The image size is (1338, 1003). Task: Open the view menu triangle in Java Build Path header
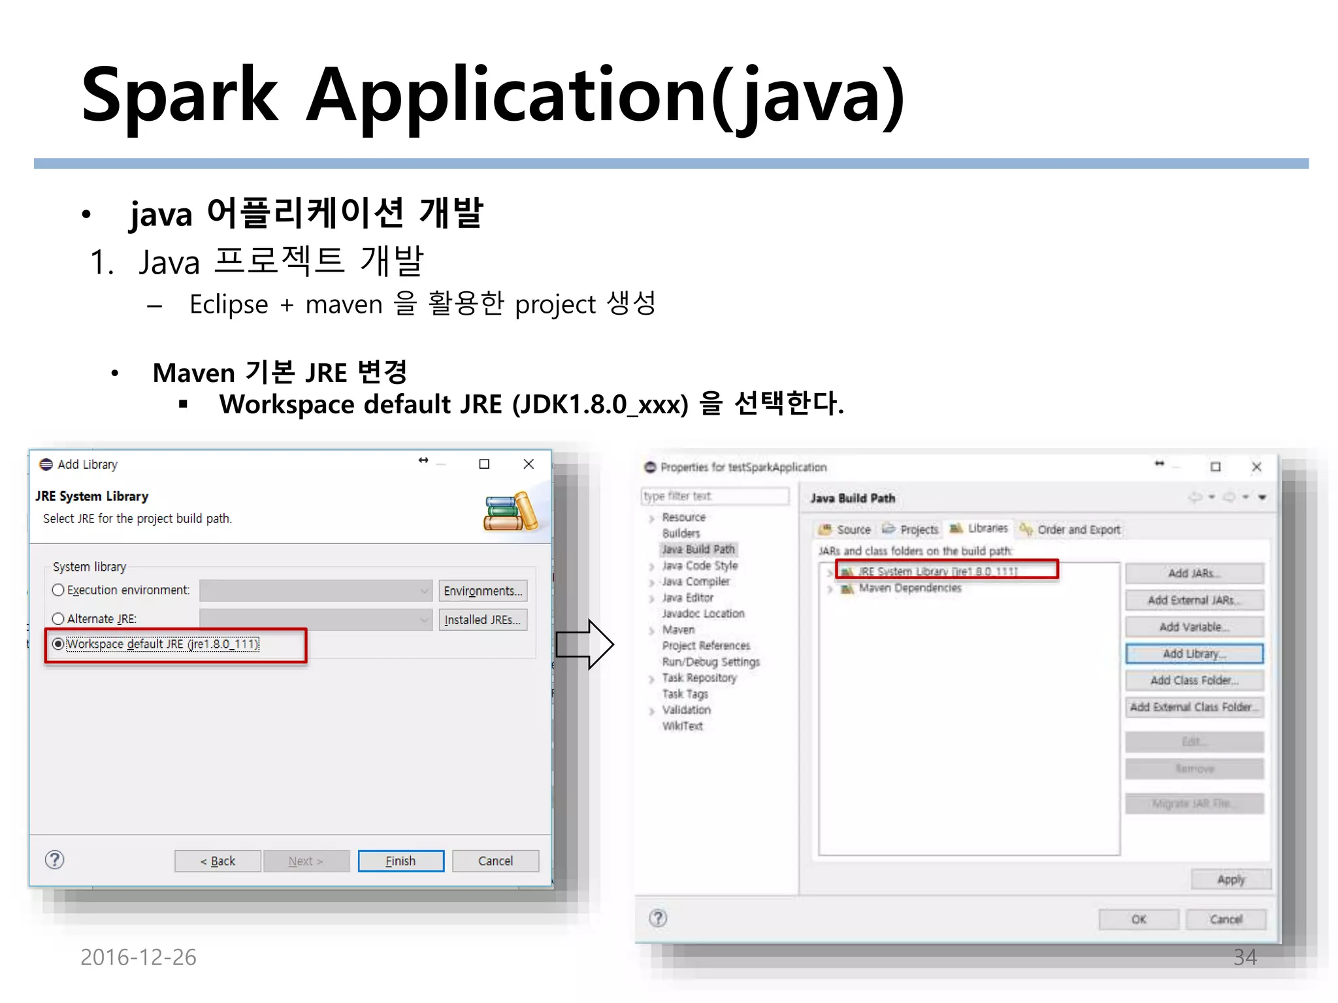[1262, 498]
